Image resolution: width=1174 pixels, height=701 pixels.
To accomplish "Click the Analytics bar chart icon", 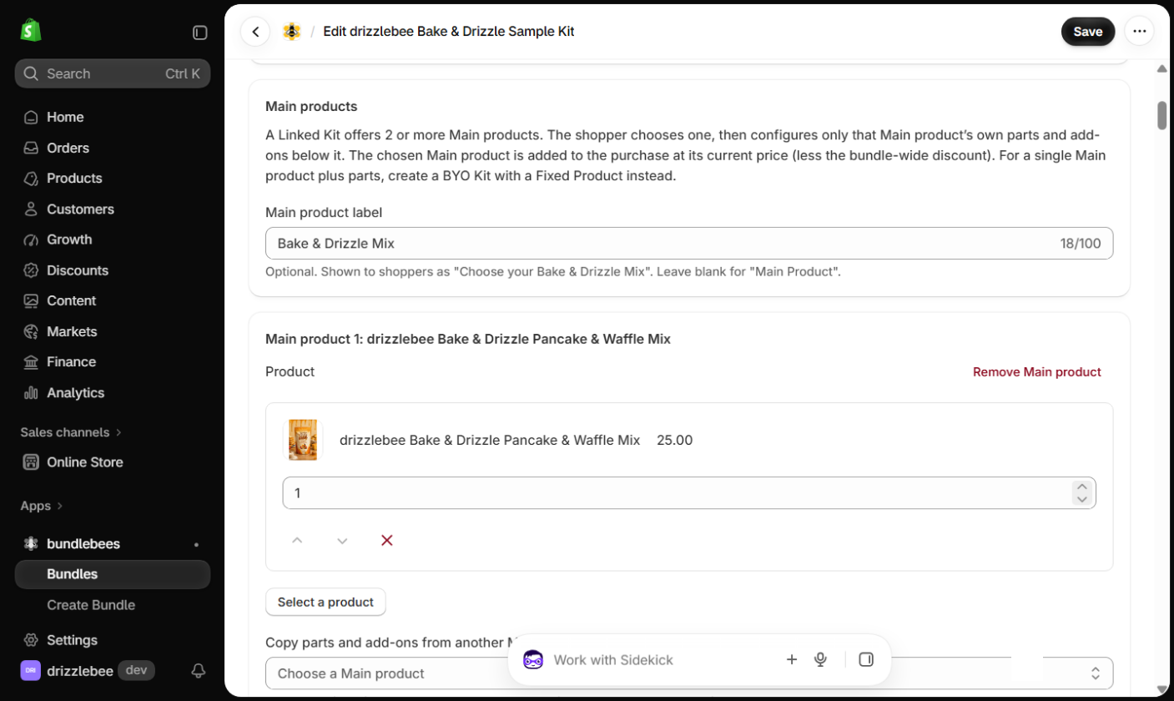I will tap(31, 392).
